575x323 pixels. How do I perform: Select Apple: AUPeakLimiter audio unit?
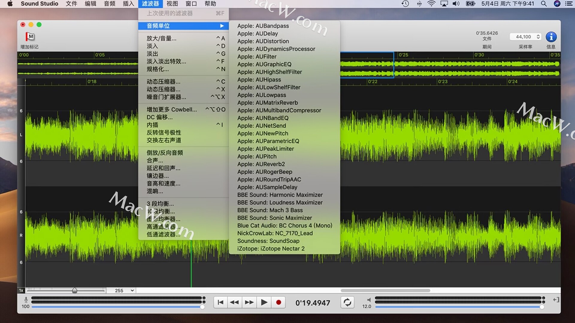tap(285, 149)
